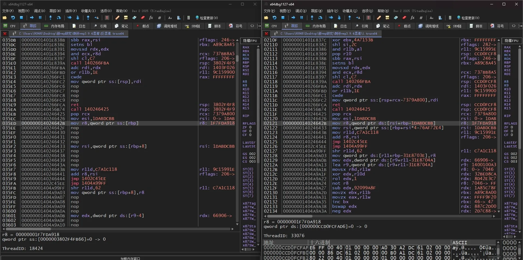Screen dimensions: 523x260
Task: Close the 反混淆.trace64 trace file
Action: pos(5,33)
